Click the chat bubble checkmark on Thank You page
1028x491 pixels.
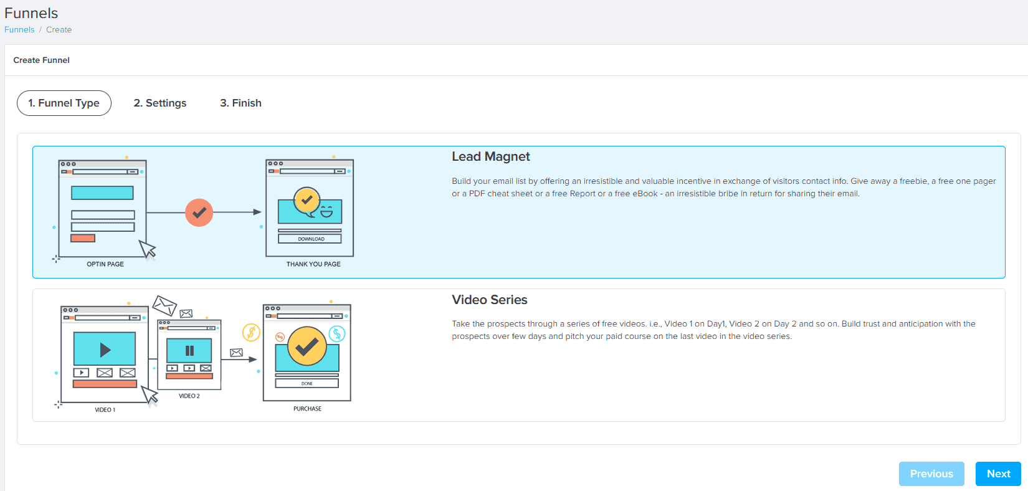(x=307, y=201)
